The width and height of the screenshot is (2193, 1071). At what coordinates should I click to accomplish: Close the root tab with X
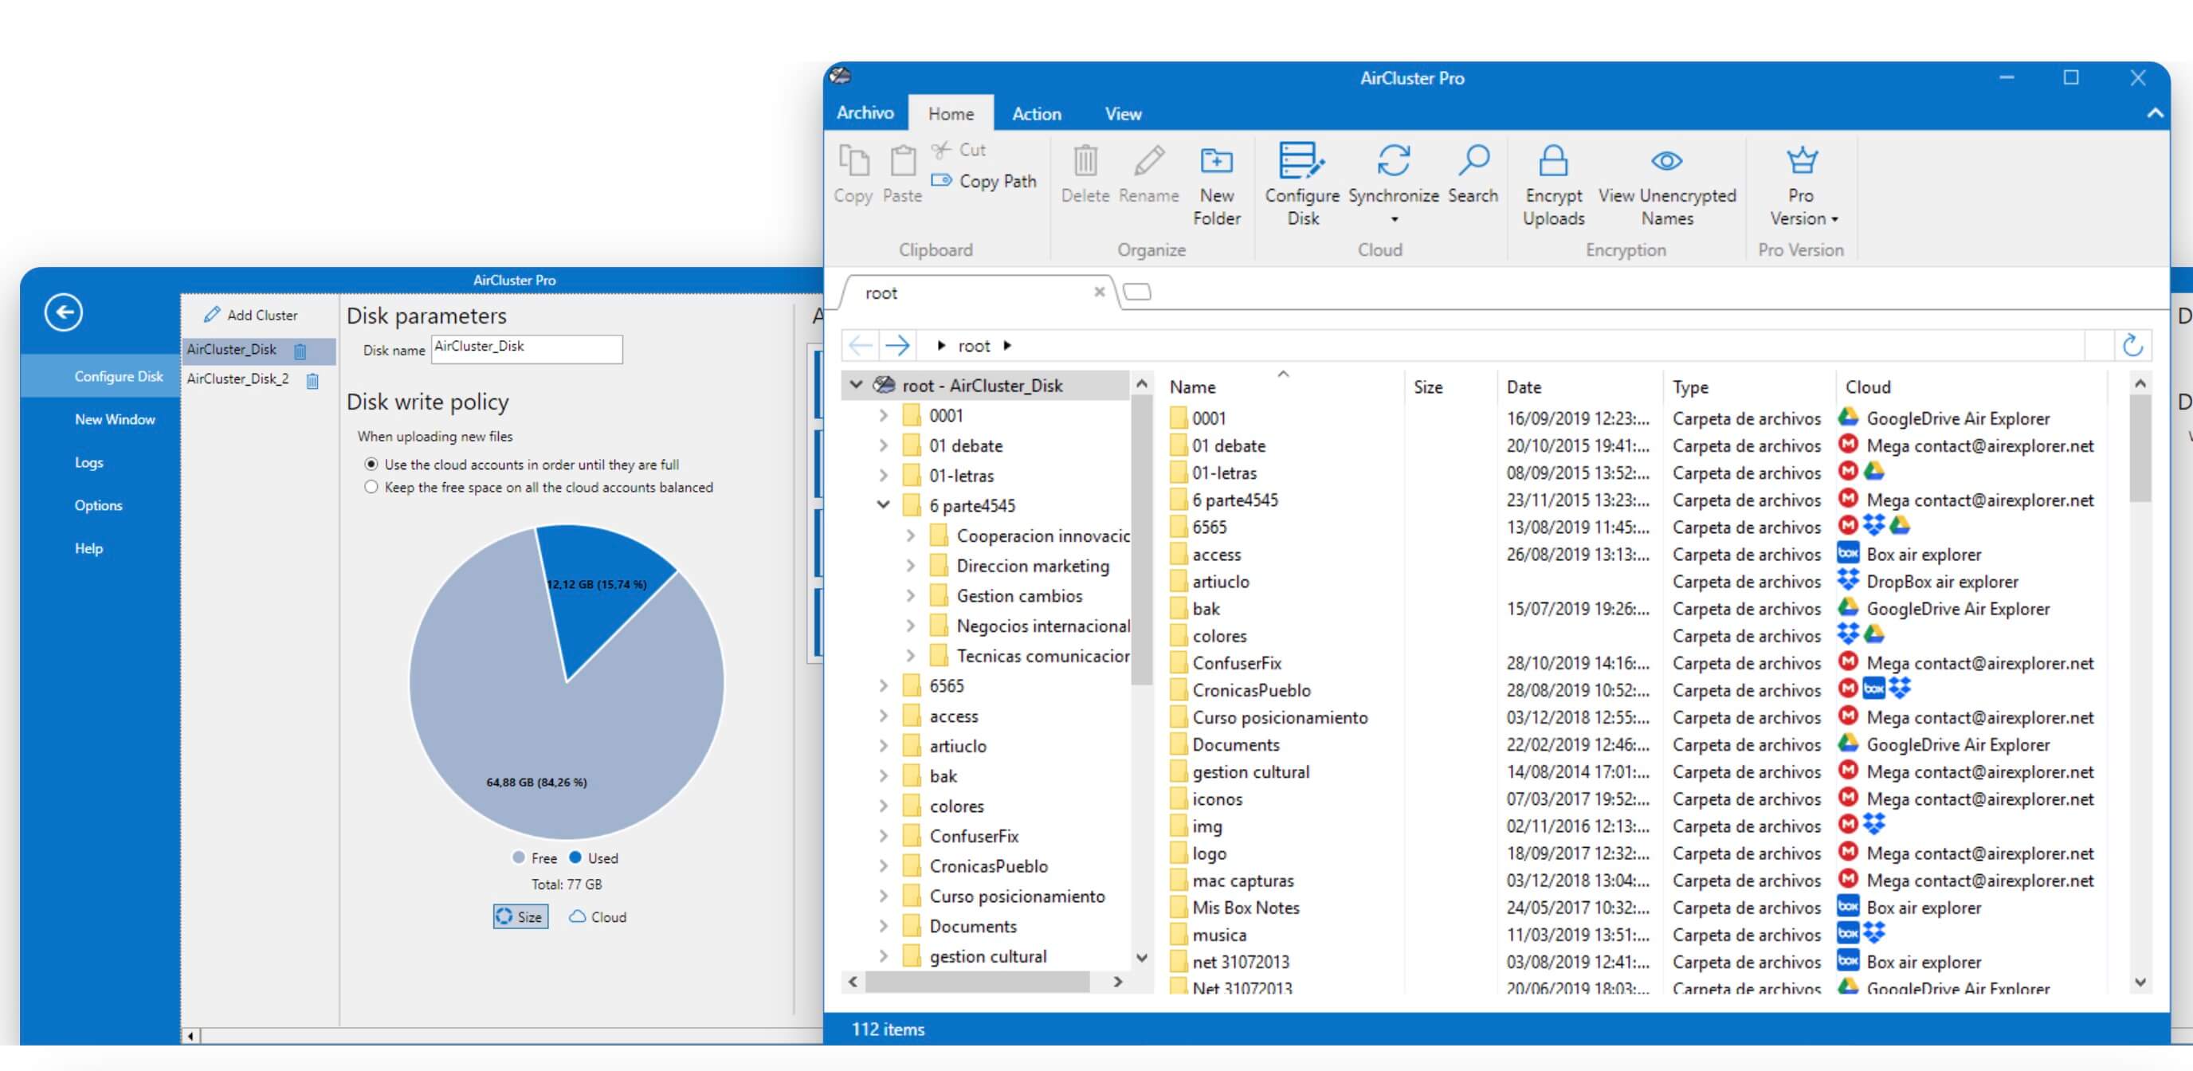point(1099,292)
